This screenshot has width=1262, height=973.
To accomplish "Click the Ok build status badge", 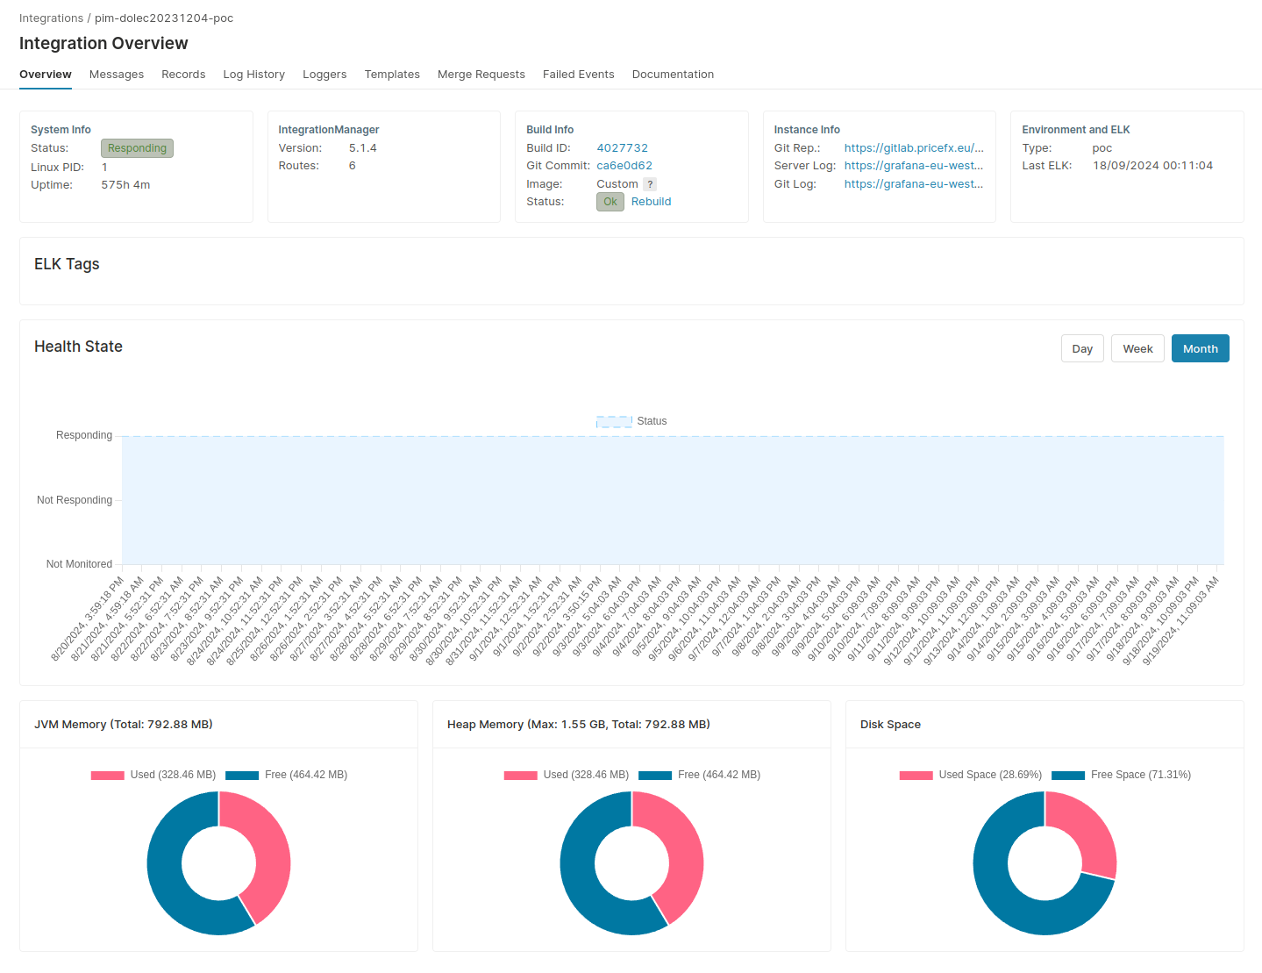I will (610, 202).
